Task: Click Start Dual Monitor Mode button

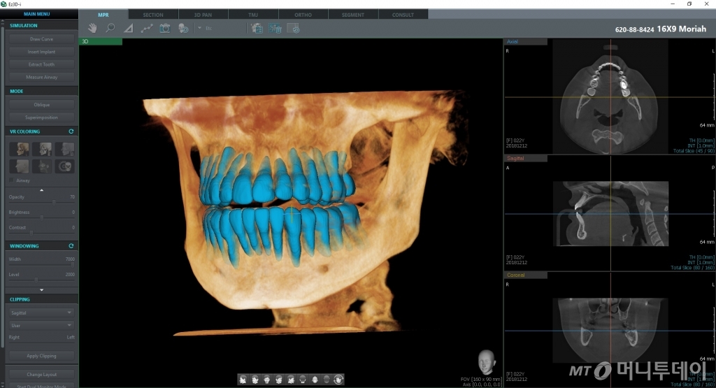Action: click(41, 386)
